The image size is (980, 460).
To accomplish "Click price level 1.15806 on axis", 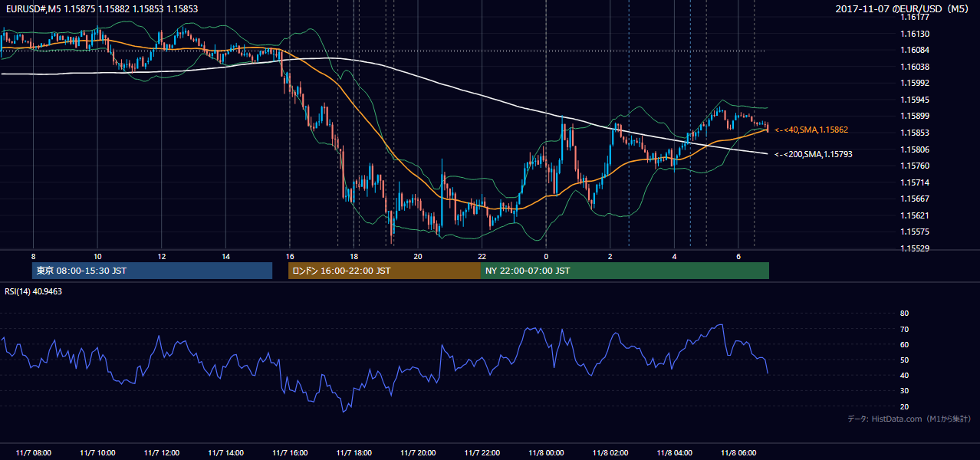I will [915, 149].
